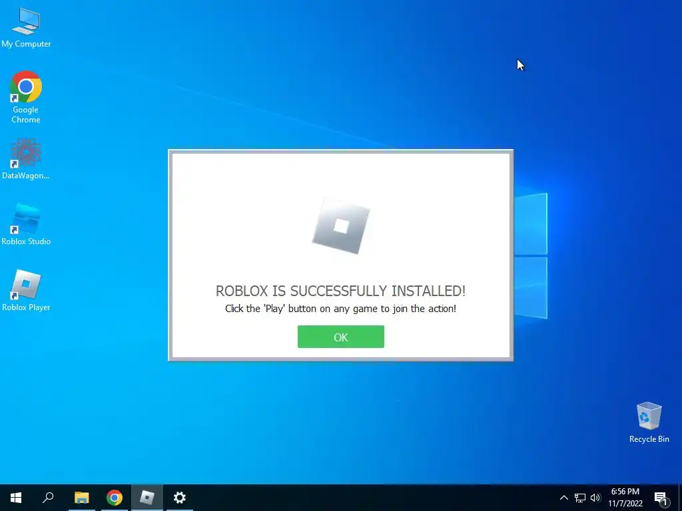Screen dimensions: 682x511
Task: Open network status tray icon
Action: click(580, 498)
